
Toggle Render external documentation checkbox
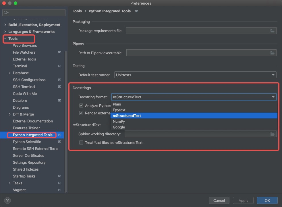pos(81,113)
